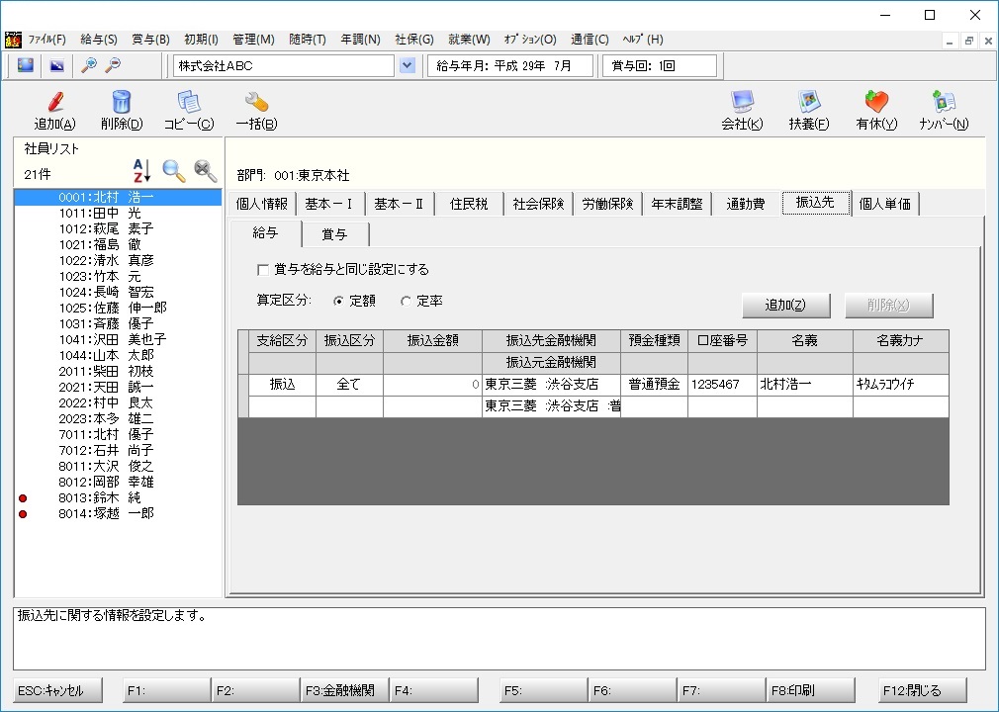Switch to the 個人単価 tab
This screenshot has height=712, width=999.
click(884, 204)
